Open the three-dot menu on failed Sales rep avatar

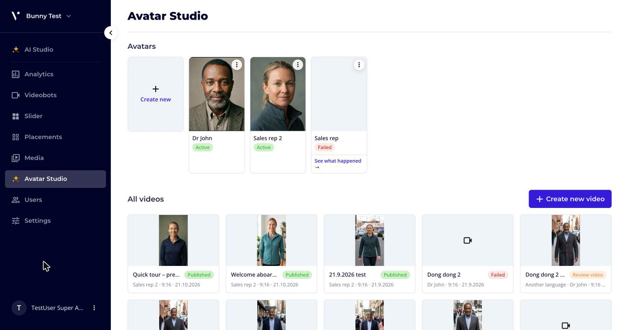click(x=359, y=65)
